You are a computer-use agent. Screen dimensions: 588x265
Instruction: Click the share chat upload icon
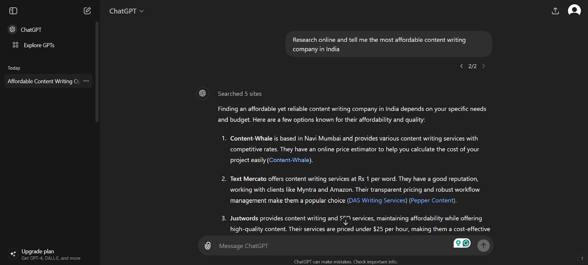(x=555, y=11)
